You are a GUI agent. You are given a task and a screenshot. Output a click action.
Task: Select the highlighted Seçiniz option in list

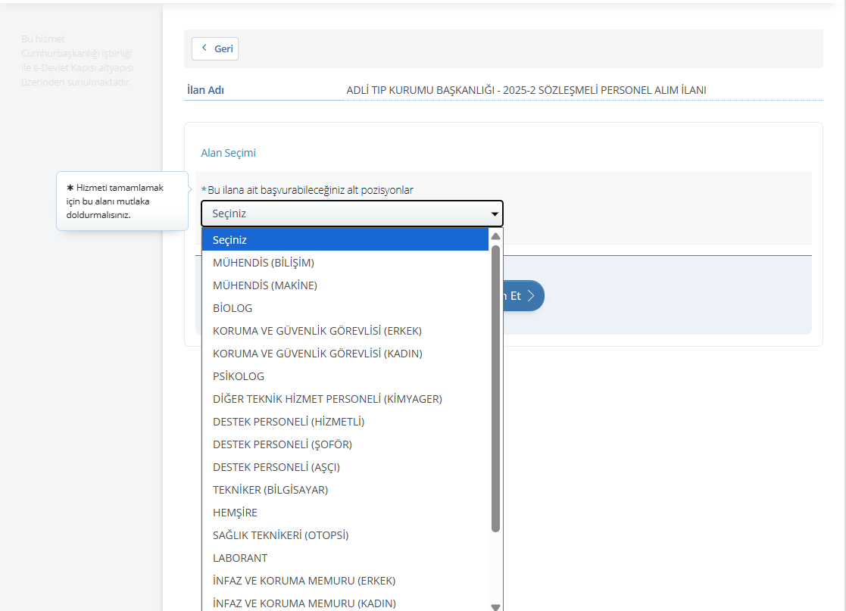tap(345, 239)
